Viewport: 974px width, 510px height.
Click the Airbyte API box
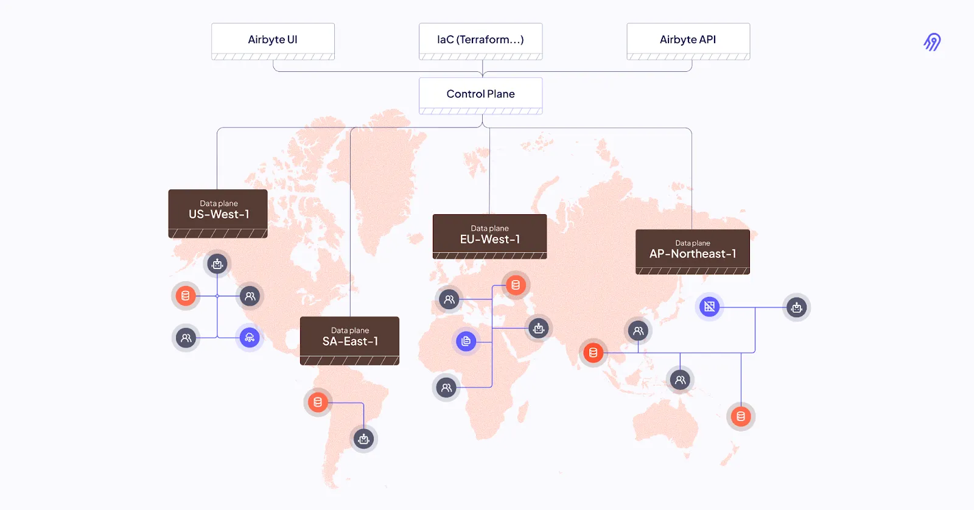[688, 41]
